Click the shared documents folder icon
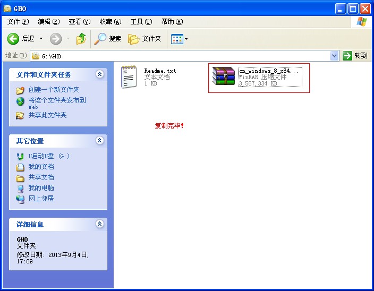Screen dimensions: 374x291 20,178
